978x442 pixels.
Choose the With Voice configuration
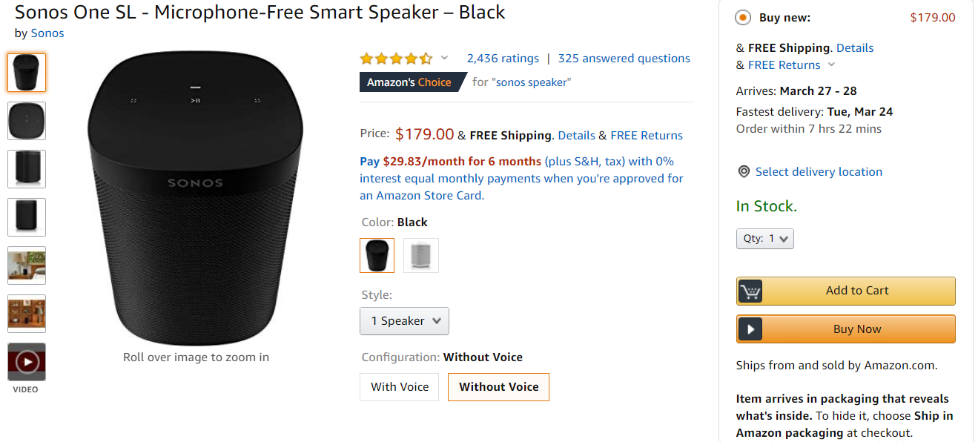400,387
